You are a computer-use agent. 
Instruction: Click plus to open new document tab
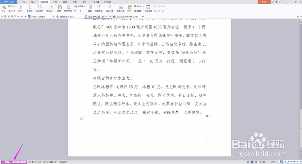tap(143, 17)
